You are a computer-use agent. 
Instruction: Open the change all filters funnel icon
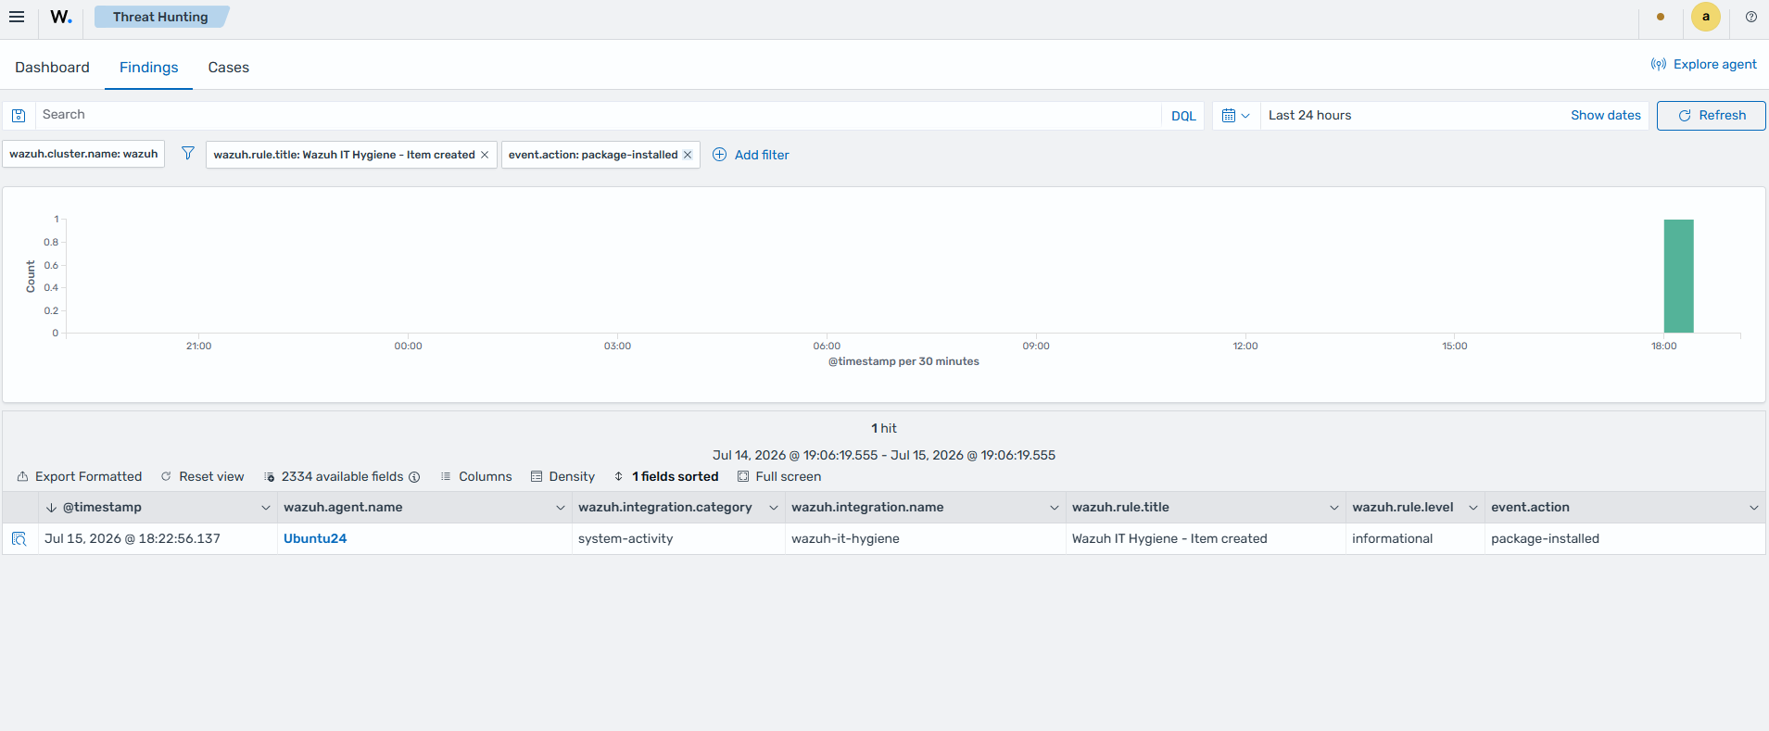(x=188, y=153)
